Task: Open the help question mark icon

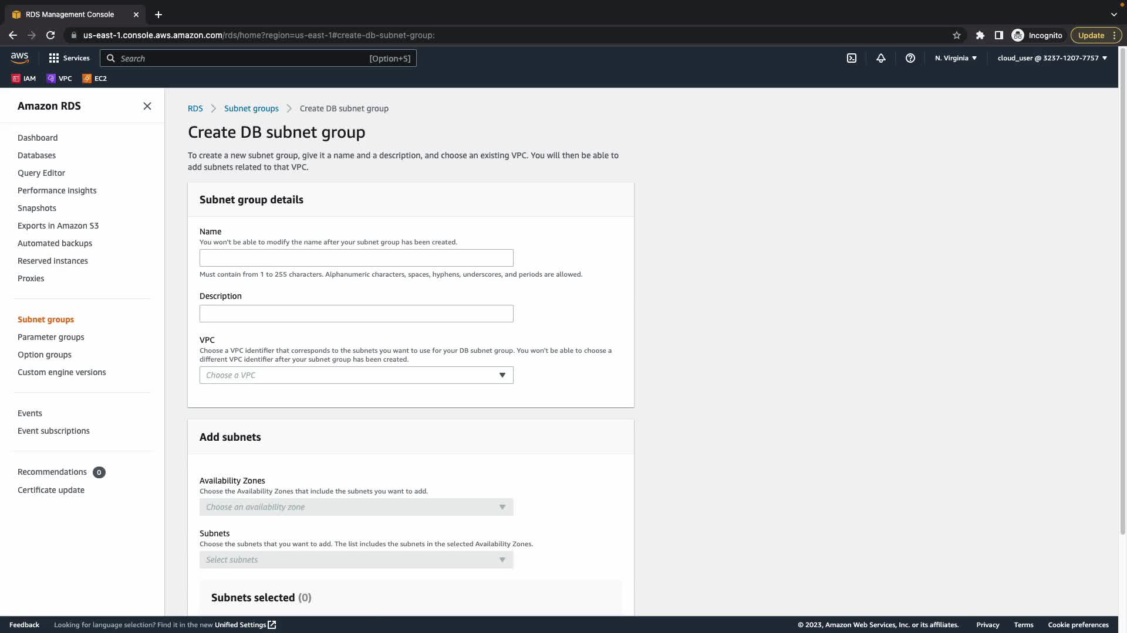Action: [910, 58]
